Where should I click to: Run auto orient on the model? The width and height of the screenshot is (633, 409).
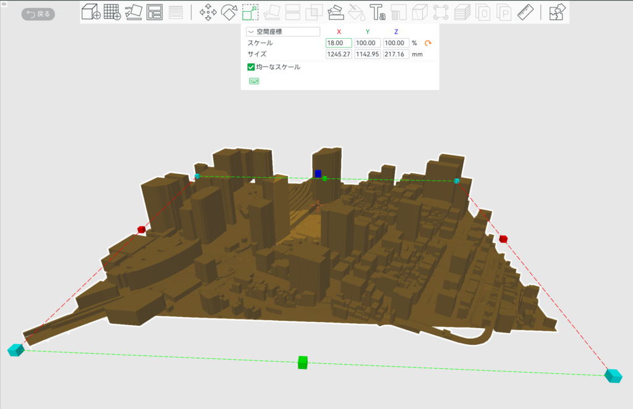pos(134,12)
